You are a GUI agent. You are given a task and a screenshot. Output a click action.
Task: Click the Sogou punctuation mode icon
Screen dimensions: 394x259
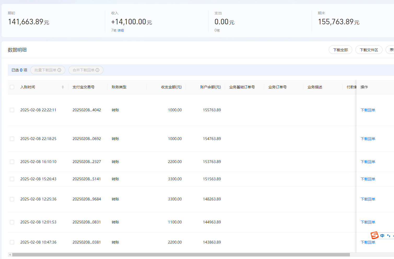(x=389, y=236)
